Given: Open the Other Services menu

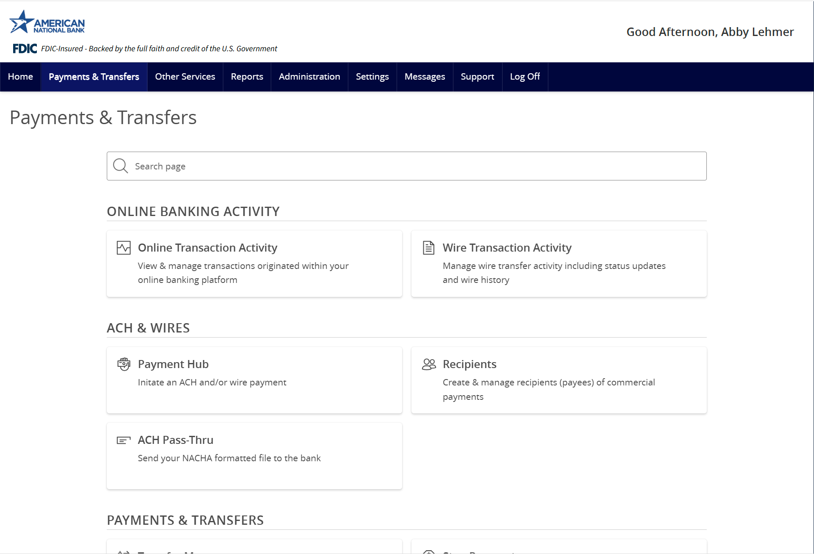Looking at the screenshot, I should (x=185, y=77).
